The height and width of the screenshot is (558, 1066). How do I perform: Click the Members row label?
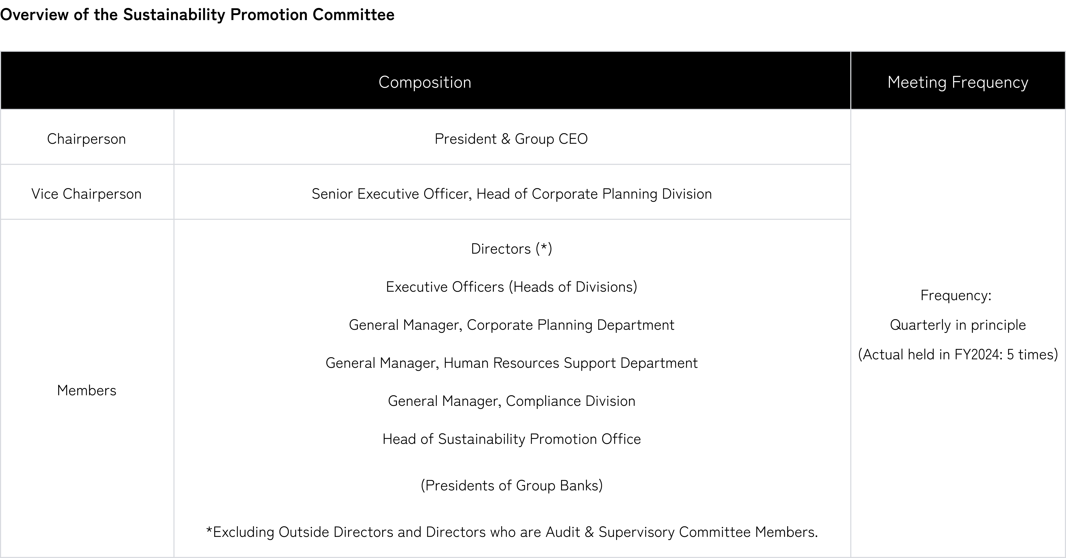coord(86,390)
